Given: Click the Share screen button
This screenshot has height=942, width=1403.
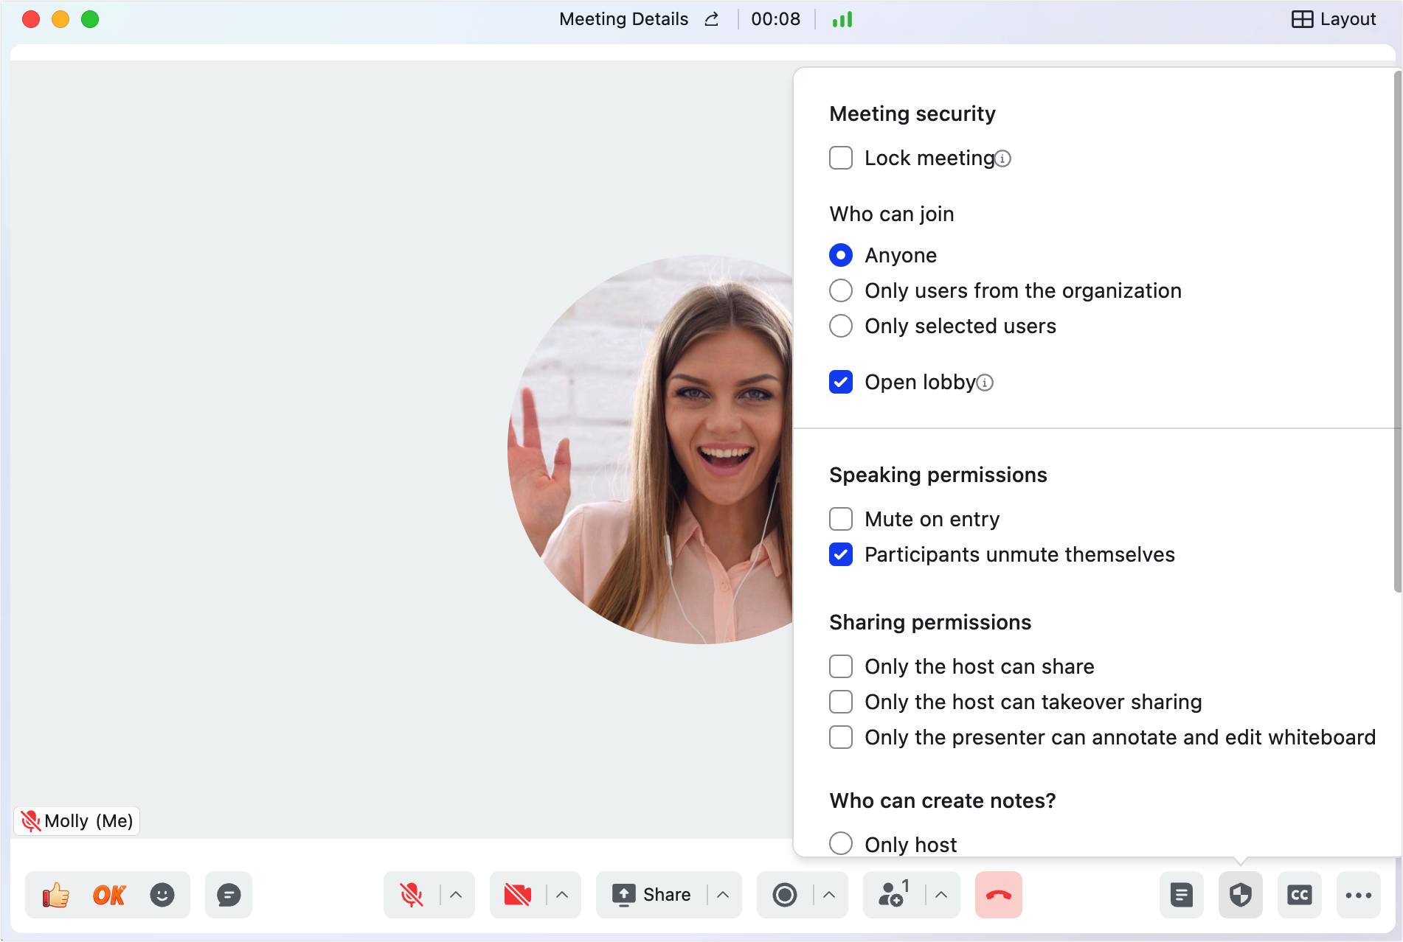Looking at the screenshot, I should [x=652, y=895].
